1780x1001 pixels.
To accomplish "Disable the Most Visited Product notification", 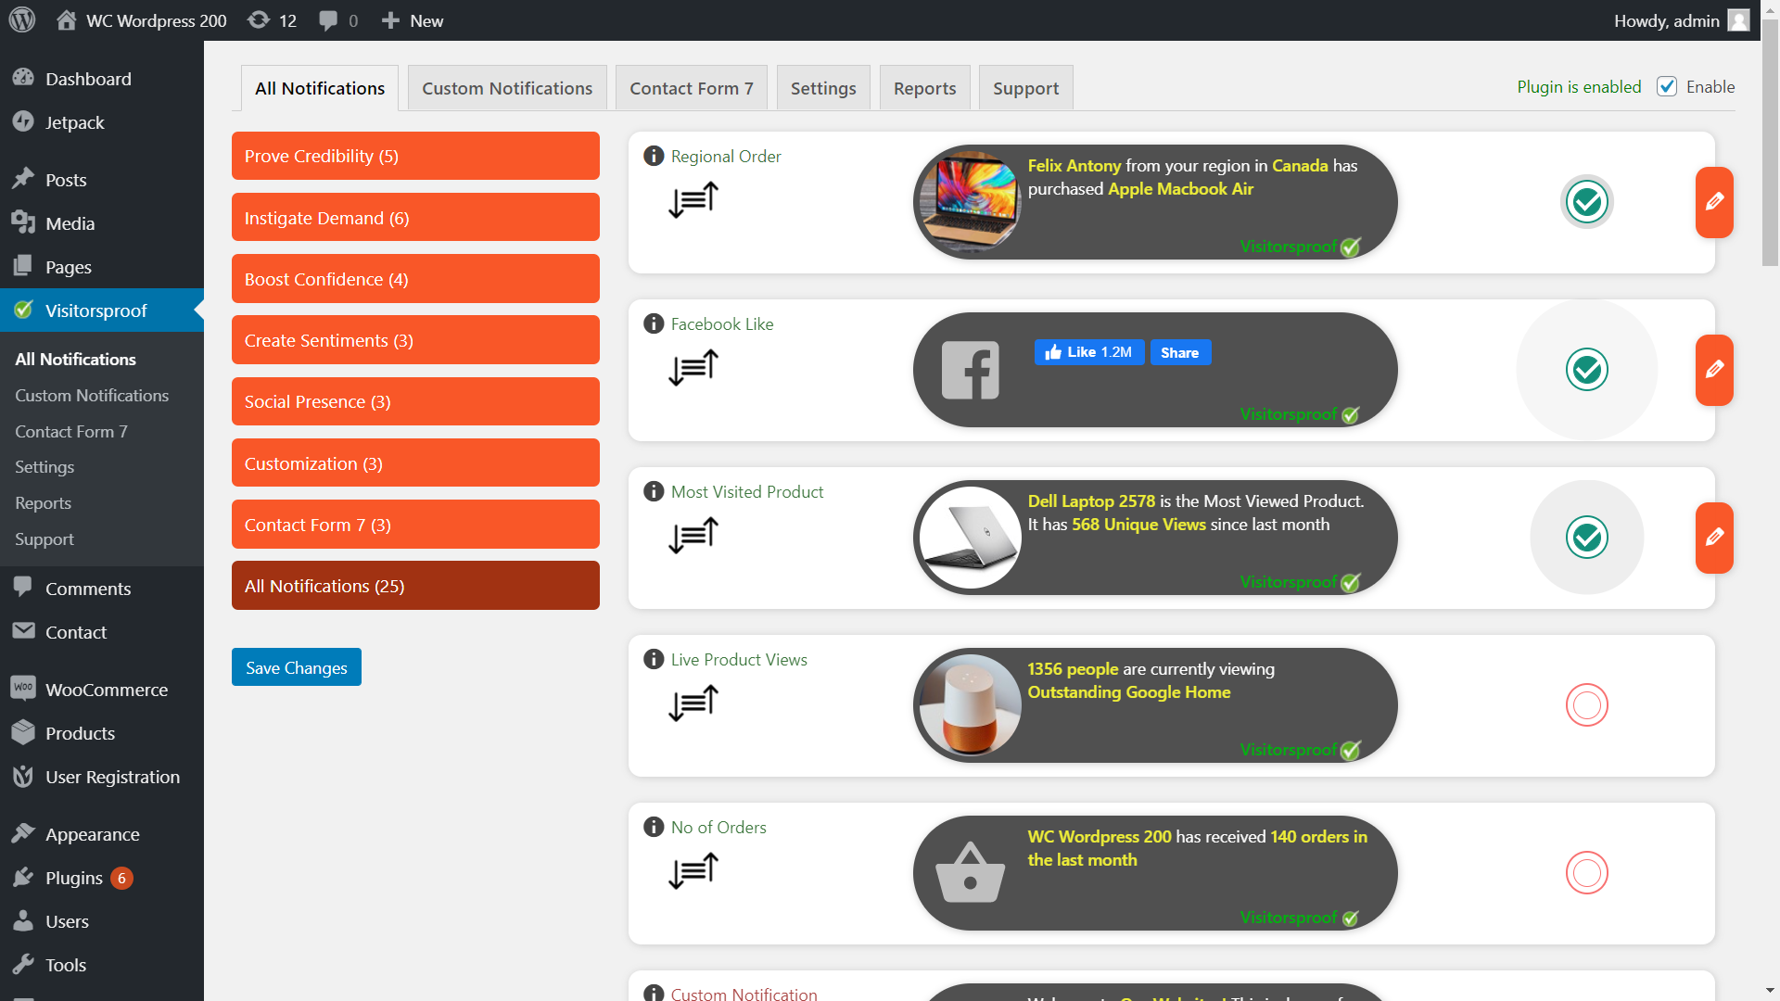I will [1587, 538].
